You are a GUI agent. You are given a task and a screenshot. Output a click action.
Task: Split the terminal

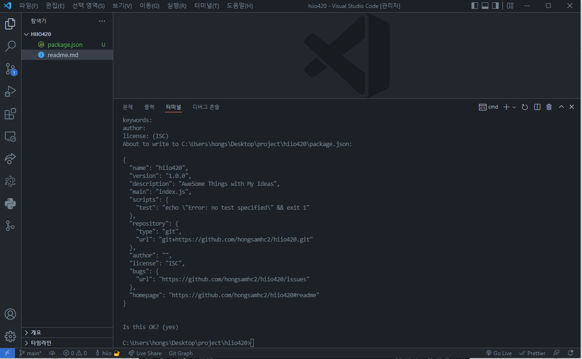click(537, 107)
